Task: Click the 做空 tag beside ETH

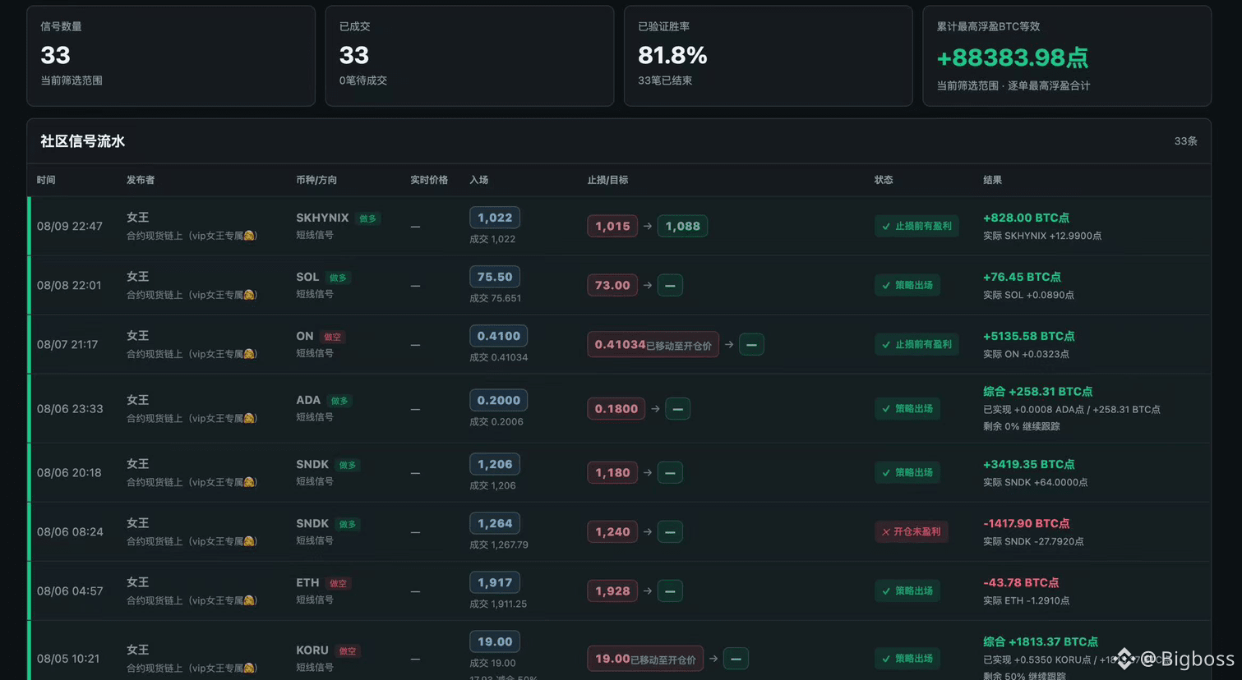Action: pos(338,583)
